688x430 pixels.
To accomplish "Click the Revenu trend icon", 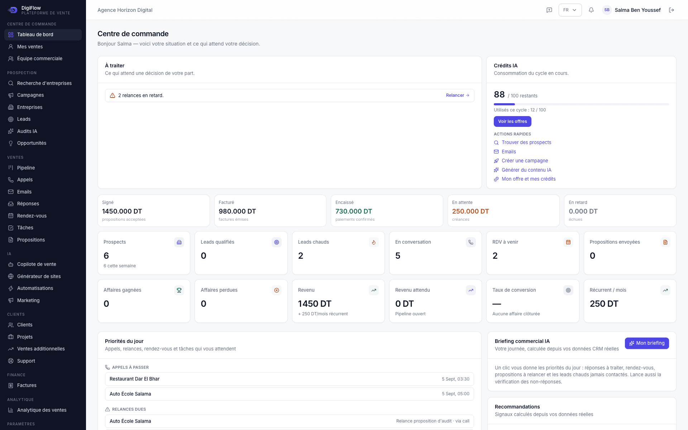I will pos(374,290).
